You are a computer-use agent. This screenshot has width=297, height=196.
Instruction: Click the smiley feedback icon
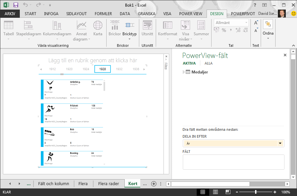293,14
